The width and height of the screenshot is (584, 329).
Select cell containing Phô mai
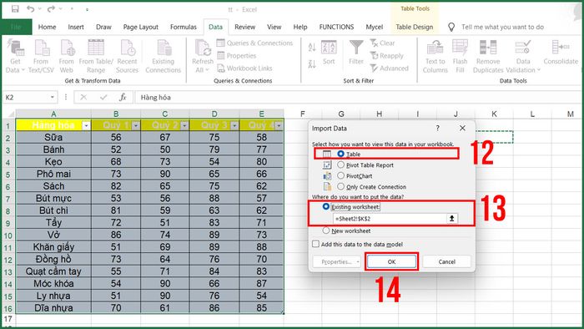[53, 174]
